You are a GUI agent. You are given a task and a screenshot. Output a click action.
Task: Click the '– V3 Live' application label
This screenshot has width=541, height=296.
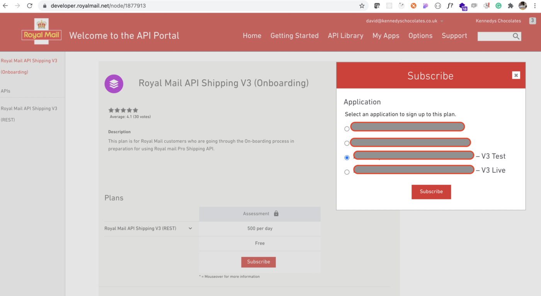pyautogui.click(x=491, y=170)
